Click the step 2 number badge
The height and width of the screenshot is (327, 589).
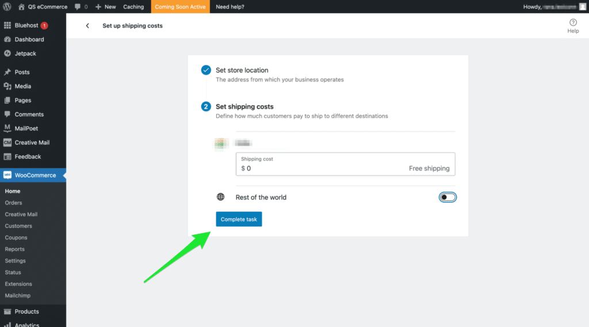point(206,107)
